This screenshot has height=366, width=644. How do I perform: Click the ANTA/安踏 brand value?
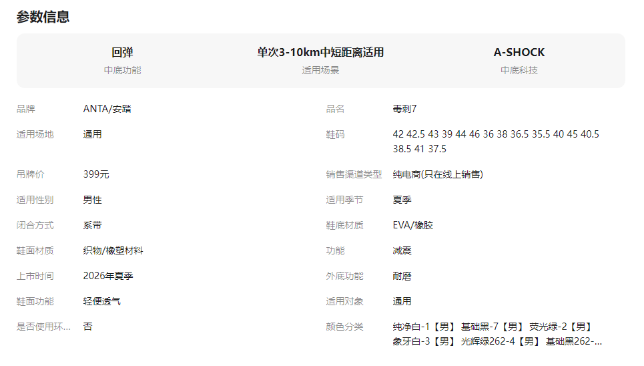[x=107, y=109]
